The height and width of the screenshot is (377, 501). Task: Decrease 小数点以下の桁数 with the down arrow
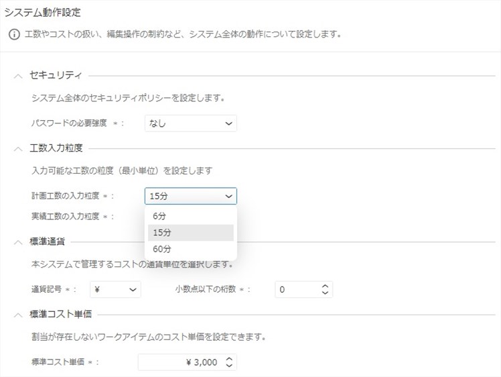click(x=325, y=293)
